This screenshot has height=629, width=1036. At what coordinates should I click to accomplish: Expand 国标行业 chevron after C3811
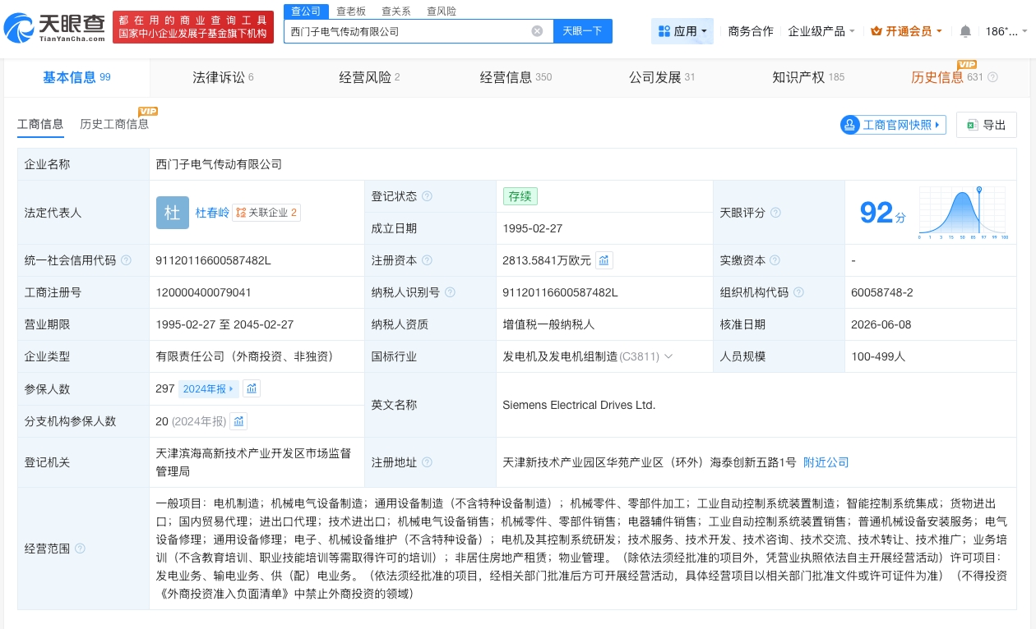pyautogui.click(x=668, y=356)
